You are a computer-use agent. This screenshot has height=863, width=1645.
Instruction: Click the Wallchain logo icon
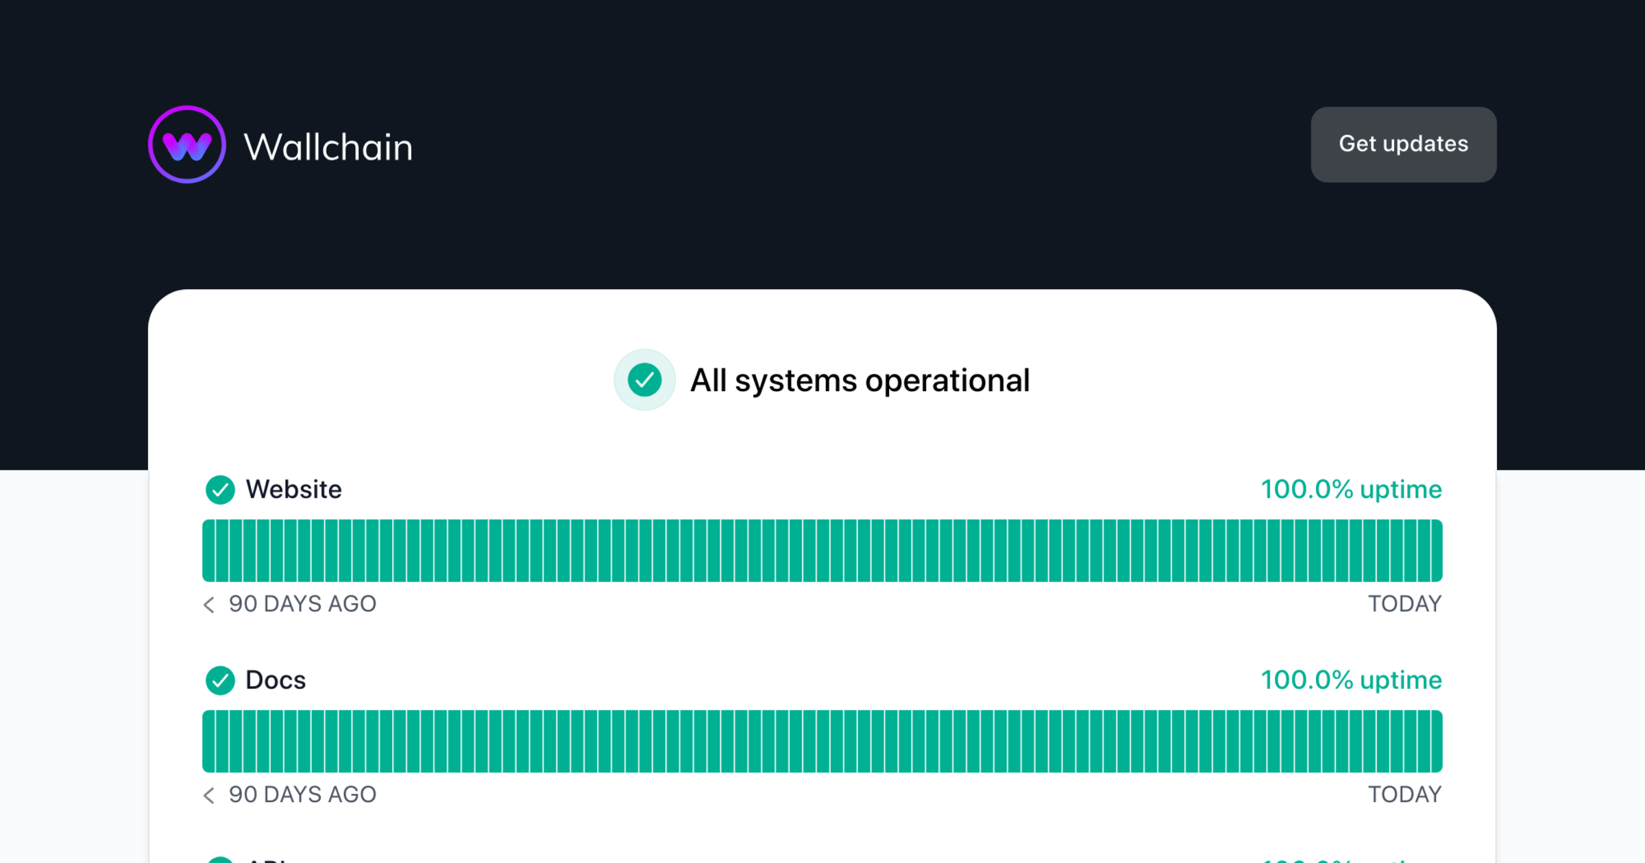(x=187, y=145)
